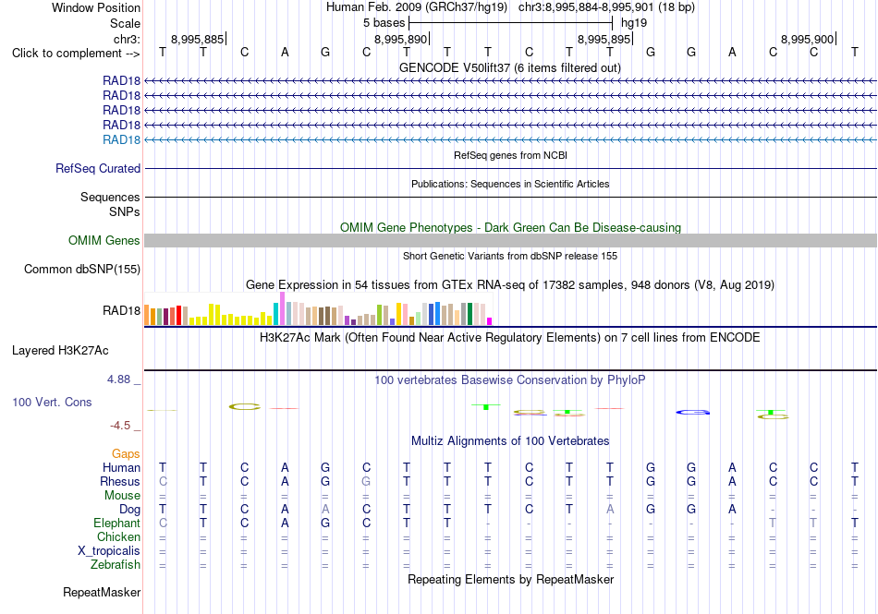The width and height of the screenshot is (878, 614).
Task: Click the 8,995,900 position marker
Action: (807, 39)
